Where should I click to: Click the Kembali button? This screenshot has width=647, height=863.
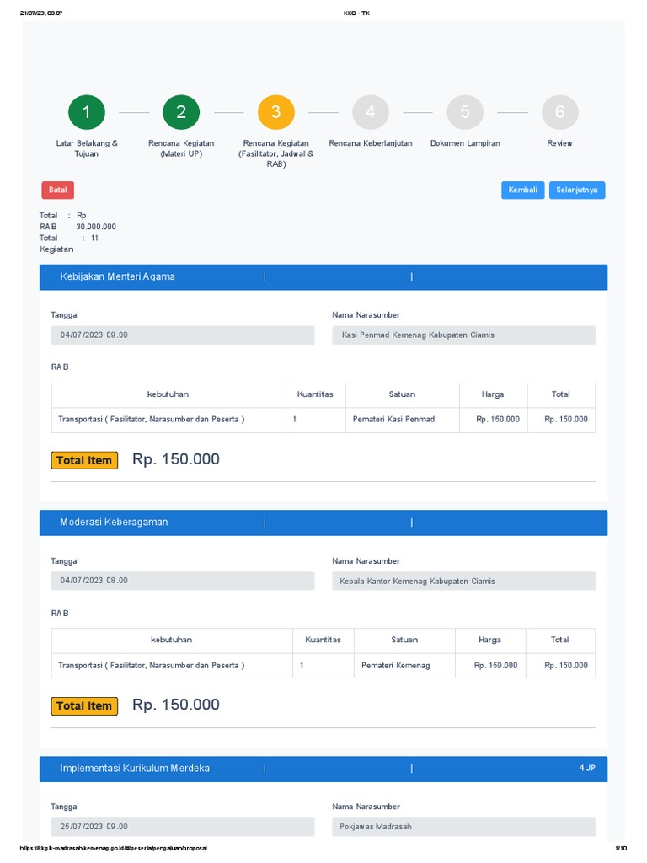522,190
